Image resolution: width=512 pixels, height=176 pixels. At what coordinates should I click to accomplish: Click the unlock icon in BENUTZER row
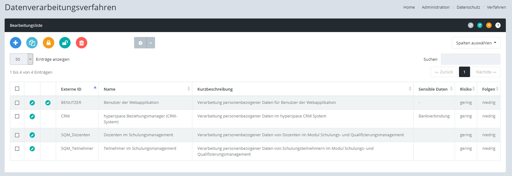coord(48,103)
